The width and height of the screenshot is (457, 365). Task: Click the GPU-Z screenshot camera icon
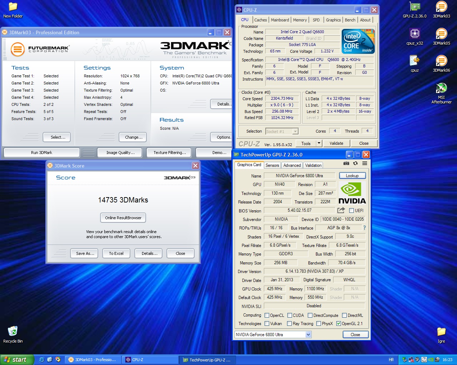(x=346, y=163)
